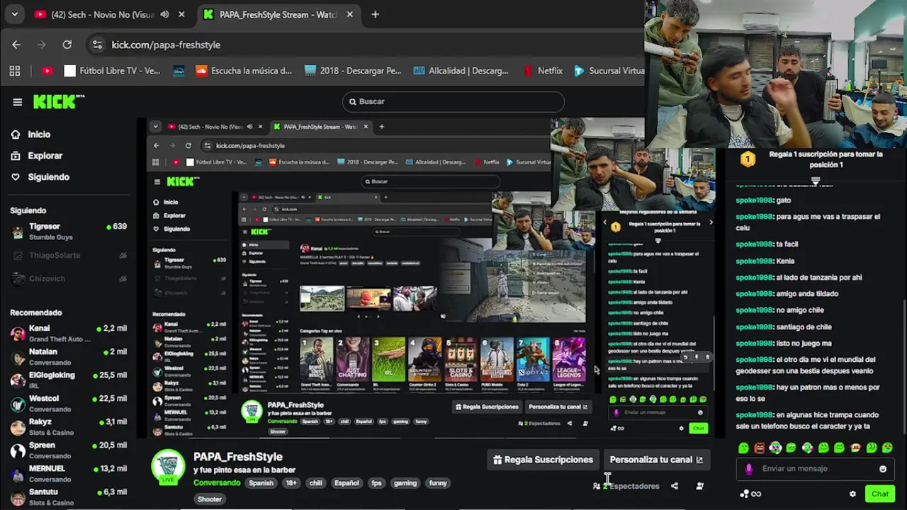Open Tigresor channel in Siguiendo list
The image size is (907, 510).
click(68, 231)
